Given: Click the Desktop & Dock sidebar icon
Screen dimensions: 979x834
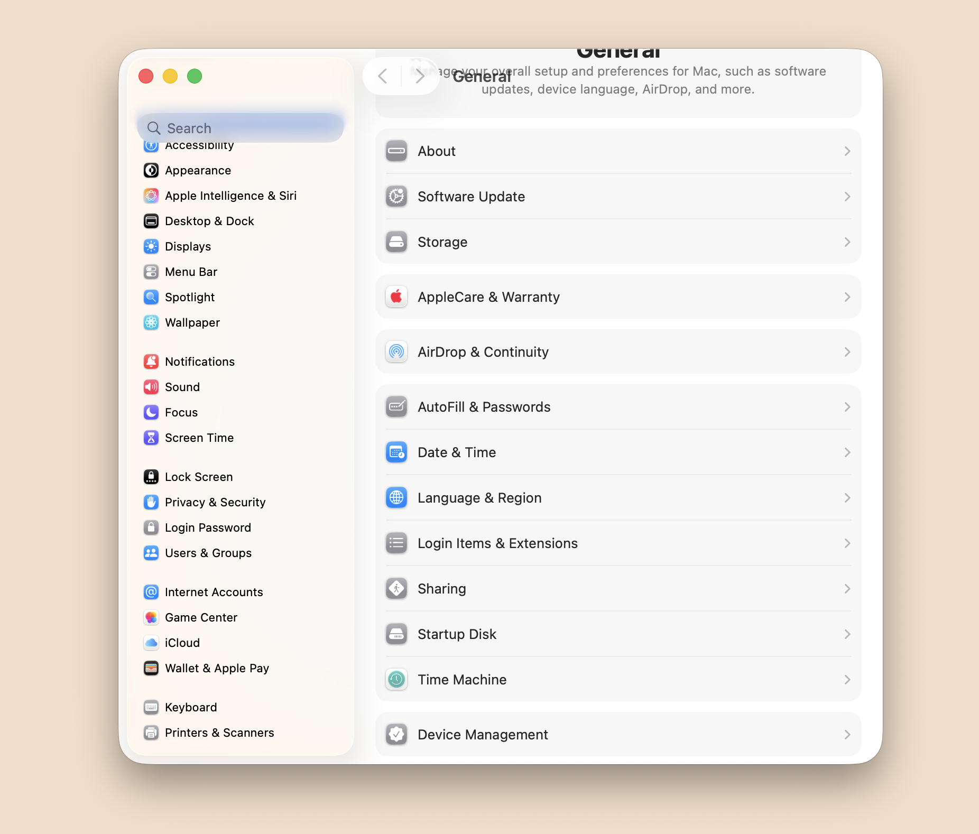Looking at the screenshot, I should point(151,221).
